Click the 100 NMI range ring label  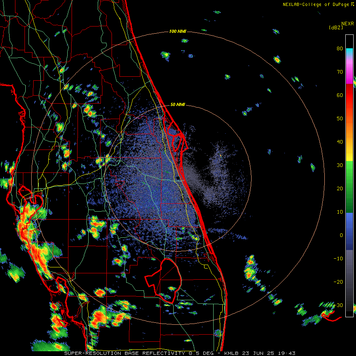[178, 31]
